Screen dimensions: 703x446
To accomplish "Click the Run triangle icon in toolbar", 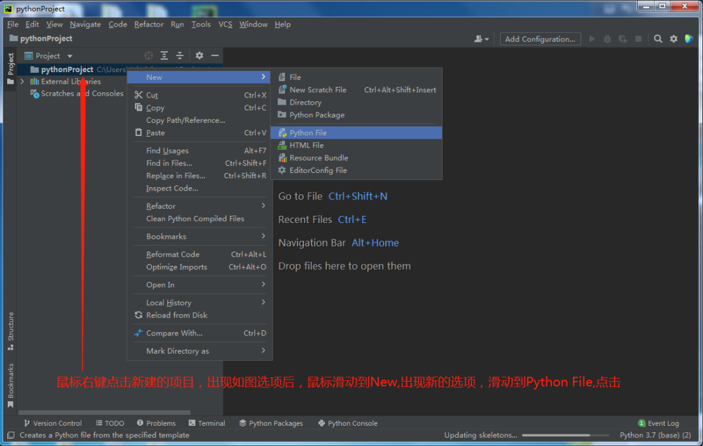I will coord(592,39).
